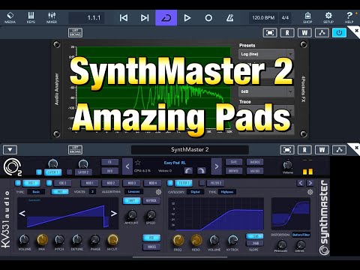Open the ALGORITHM dropdown
360x270 pixels.
pos(133,192)
